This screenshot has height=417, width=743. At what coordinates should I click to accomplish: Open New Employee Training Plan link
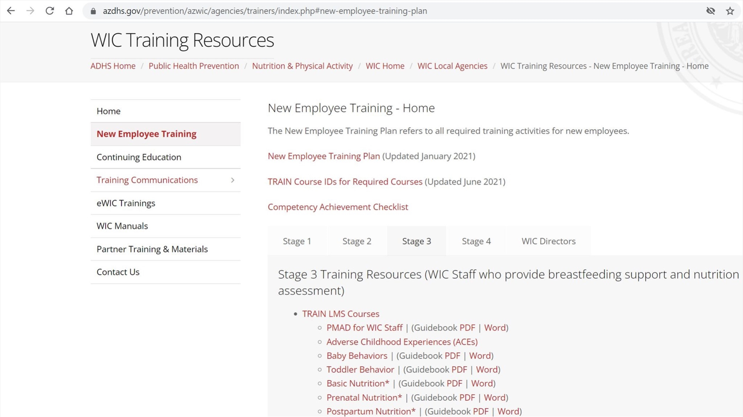point(324,156)
